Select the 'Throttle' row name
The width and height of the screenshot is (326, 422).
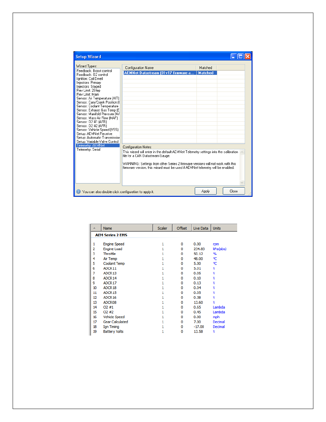(109, 254)
